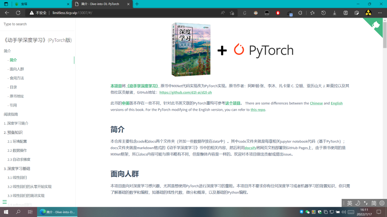Click the Type to search box
Viewport: 387px width, 217px height.
[x=37, y=24]
